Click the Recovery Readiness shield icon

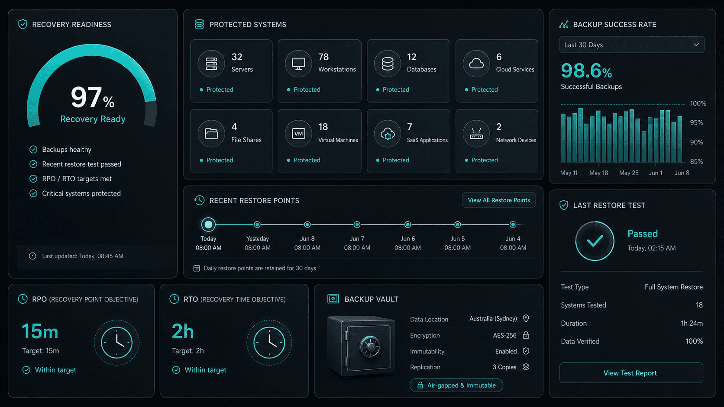pyautogui.click(x=23, y=24)
